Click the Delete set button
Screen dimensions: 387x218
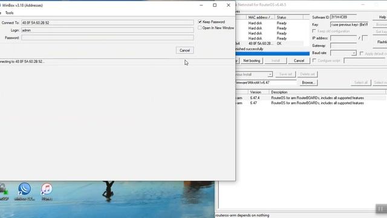307,74
